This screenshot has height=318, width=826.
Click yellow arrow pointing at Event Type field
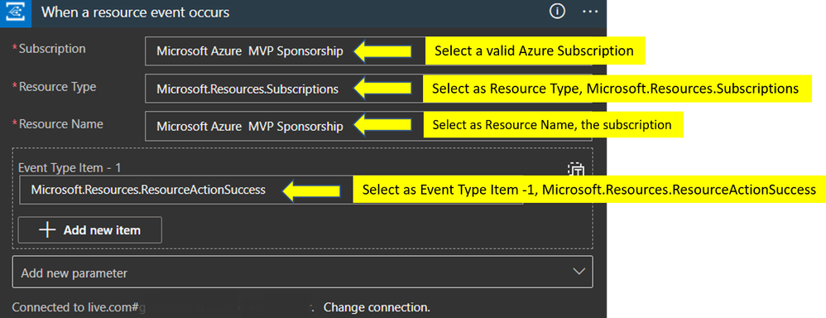tap(311, 190)
